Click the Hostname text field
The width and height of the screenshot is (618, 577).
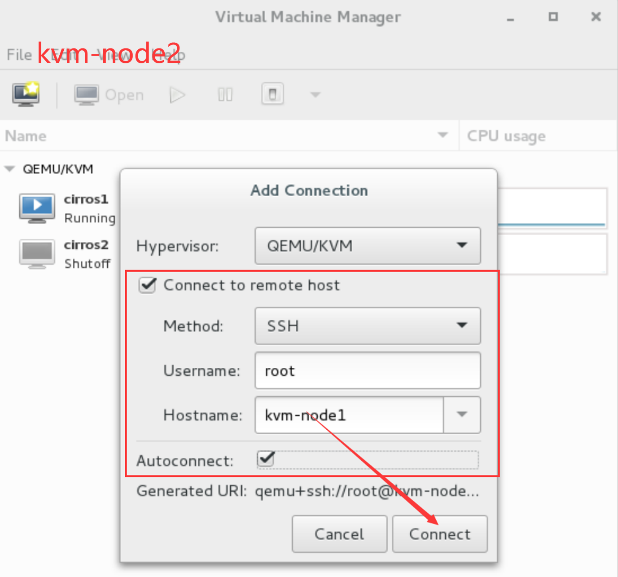[349, 415]
